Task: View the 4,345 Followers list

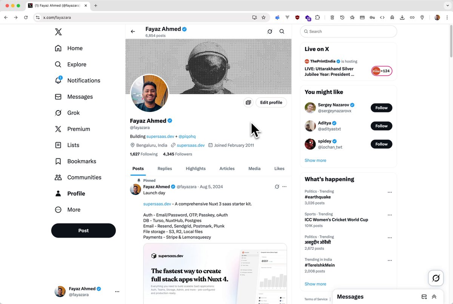Action: tap(177, 154)
